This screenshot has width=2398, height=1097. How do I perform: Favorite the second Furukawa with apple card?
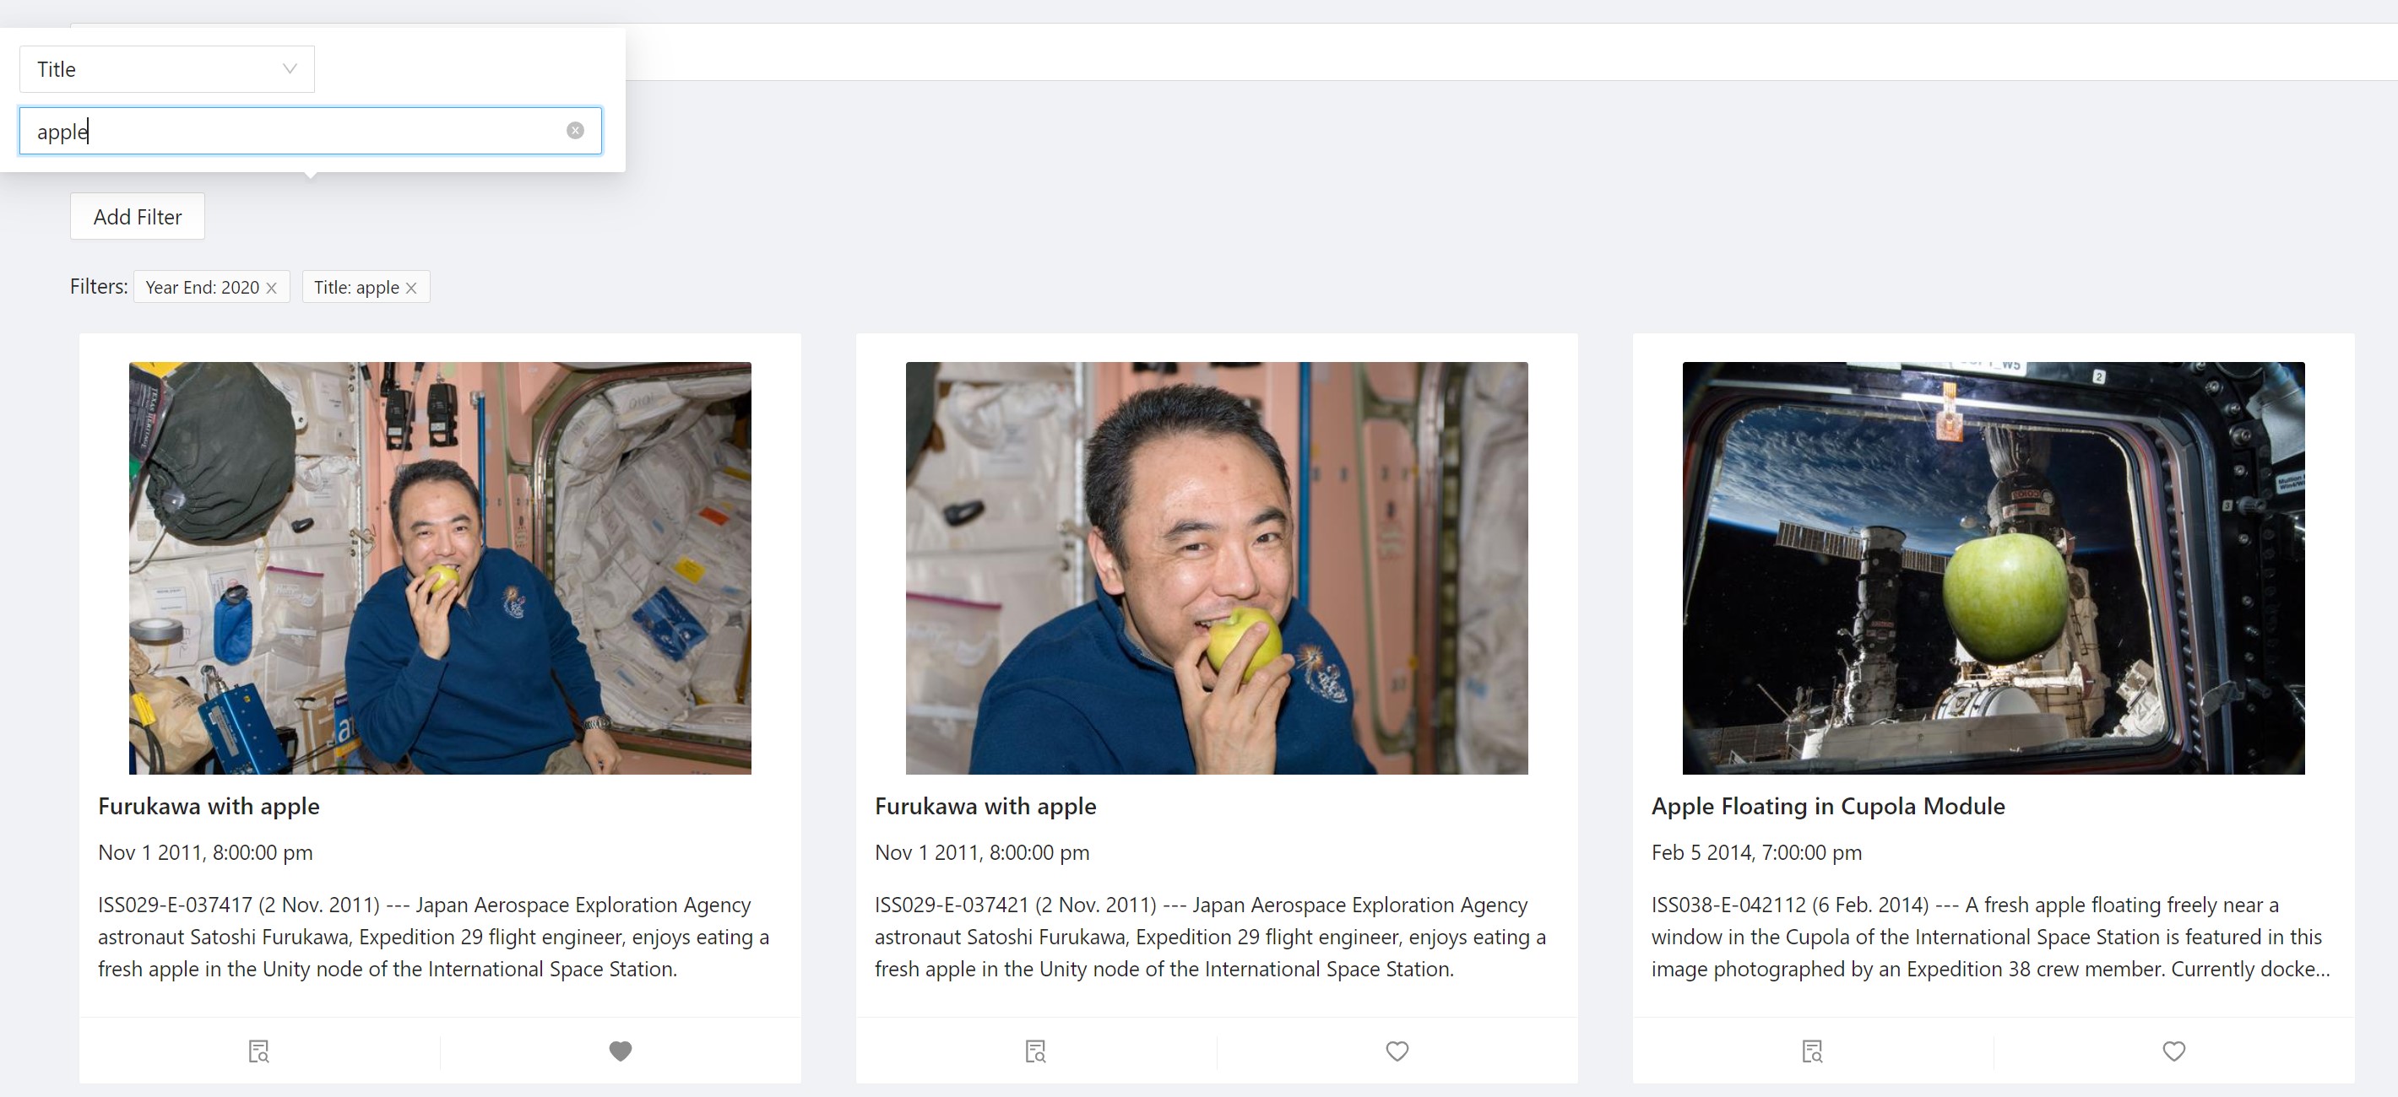click(x=1397, y=1051)
